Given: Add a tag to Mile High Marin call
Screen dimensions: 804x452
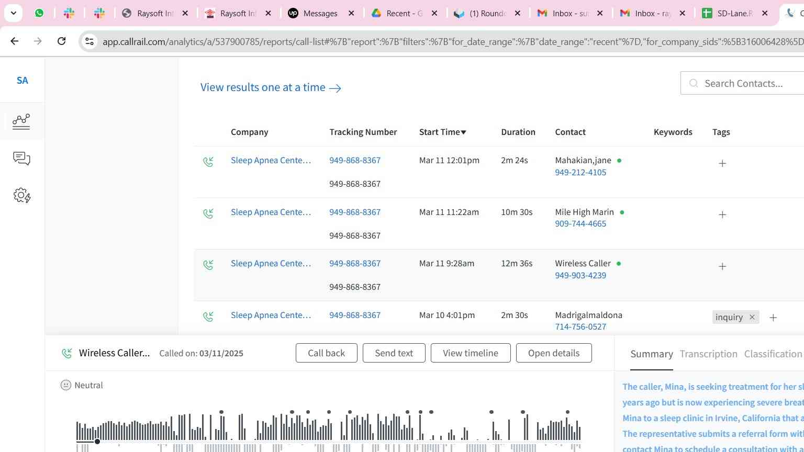Looking at the screenshot, I should 722,214.
